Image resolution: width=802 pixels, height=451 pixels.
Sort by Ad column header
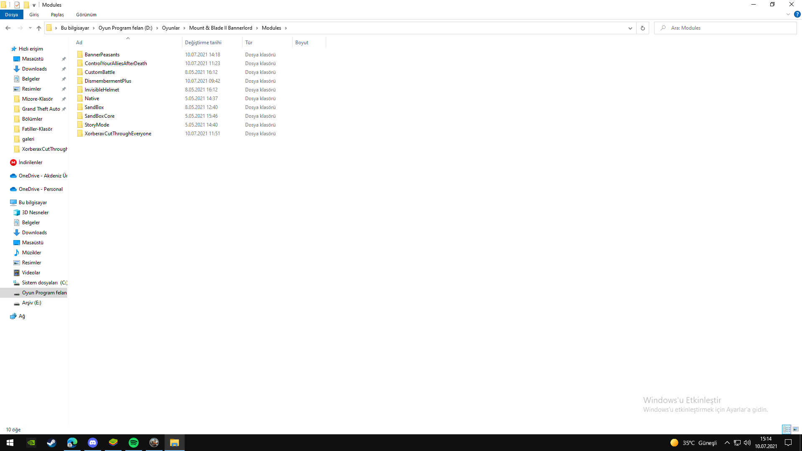128,43
